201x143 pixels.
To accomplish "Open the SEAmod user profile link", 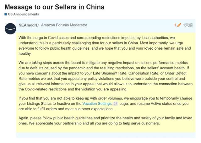I will click(27, 25).
